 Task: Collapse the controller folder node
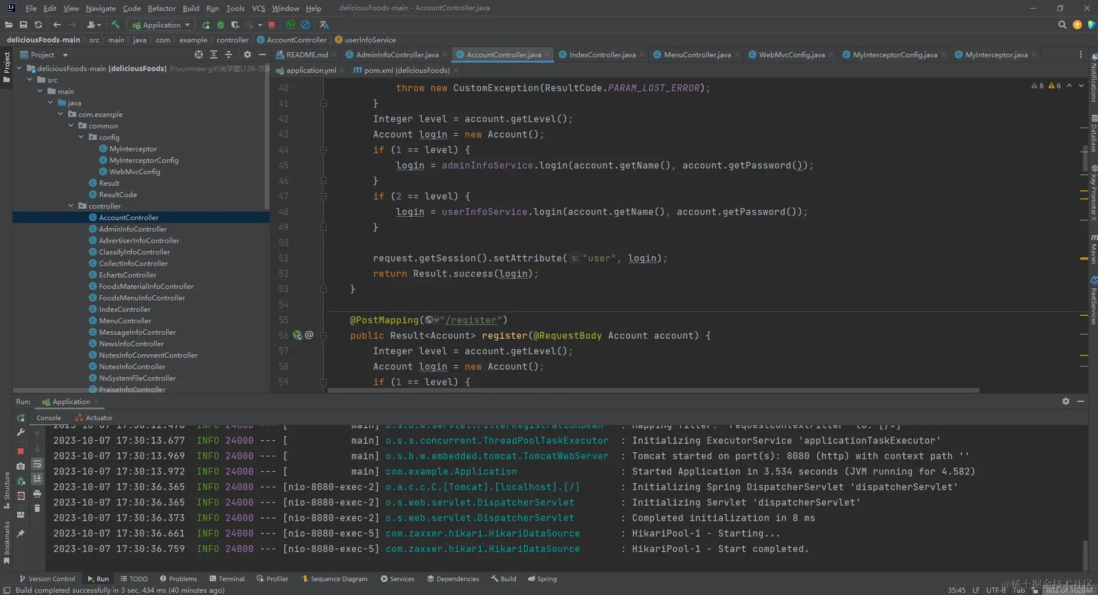pos(71,206)
